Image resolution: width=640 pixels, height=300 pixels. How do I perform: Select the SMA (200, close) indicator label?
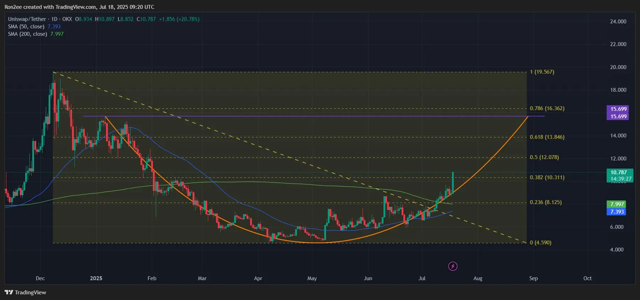click(x=28, y=34)
